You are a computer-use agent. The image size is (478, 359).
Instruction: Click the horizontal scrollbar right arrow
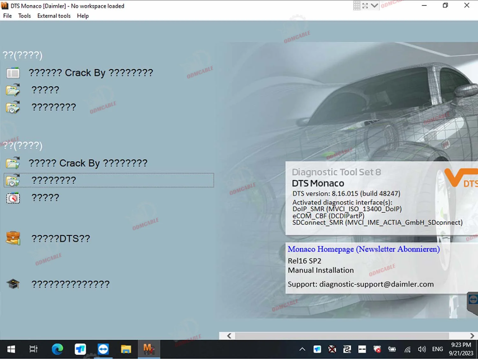point(472,336)
